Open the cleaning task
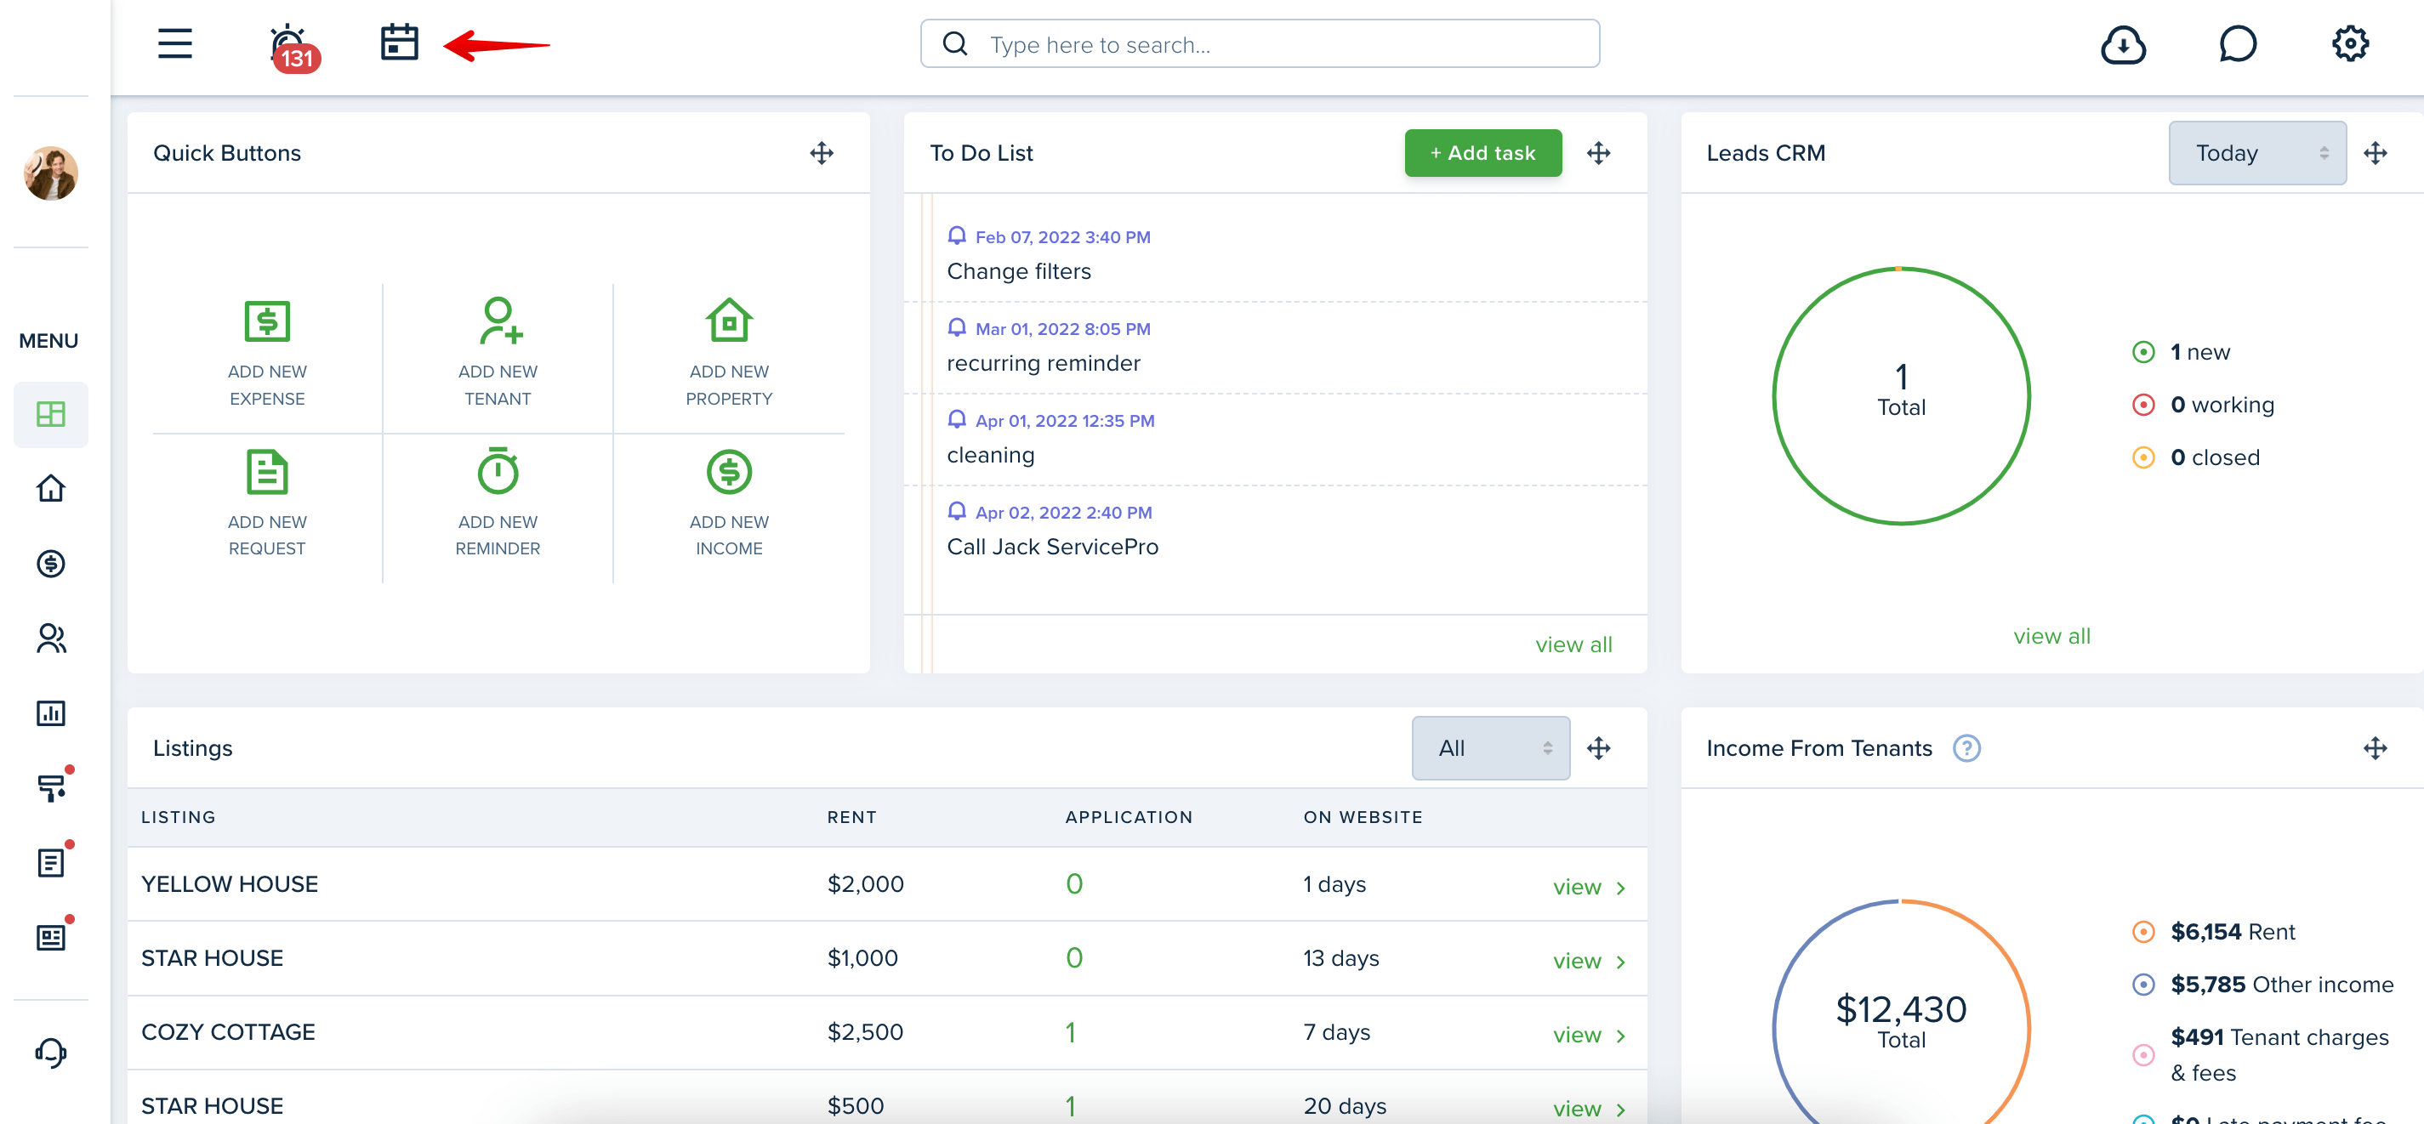 tap(990, 455)
